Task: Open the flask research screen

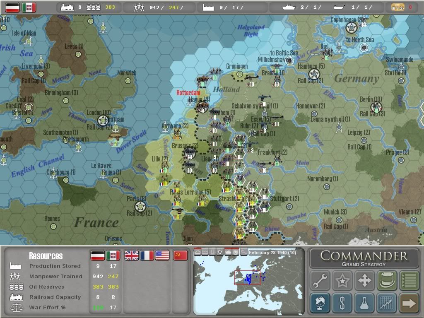Action: (x=364, y=303)
